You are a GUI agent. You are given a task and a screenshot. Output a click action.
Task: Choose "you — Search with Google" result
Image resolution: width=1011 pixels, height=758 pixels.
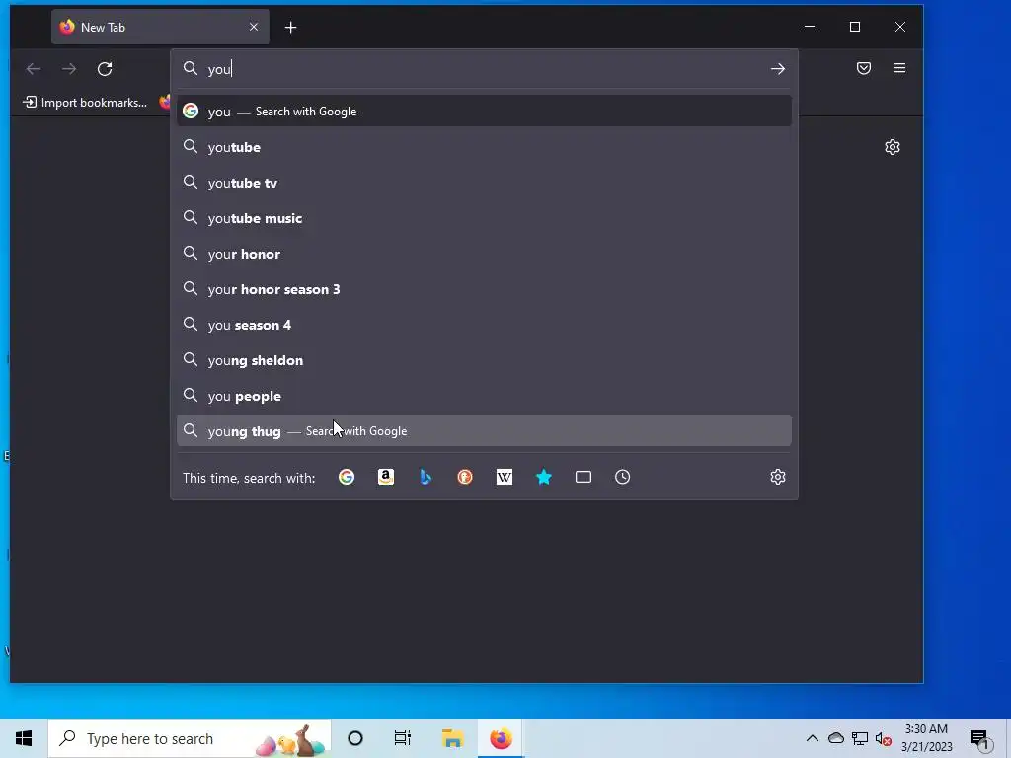pyautogui.click(x=484, y=111)
